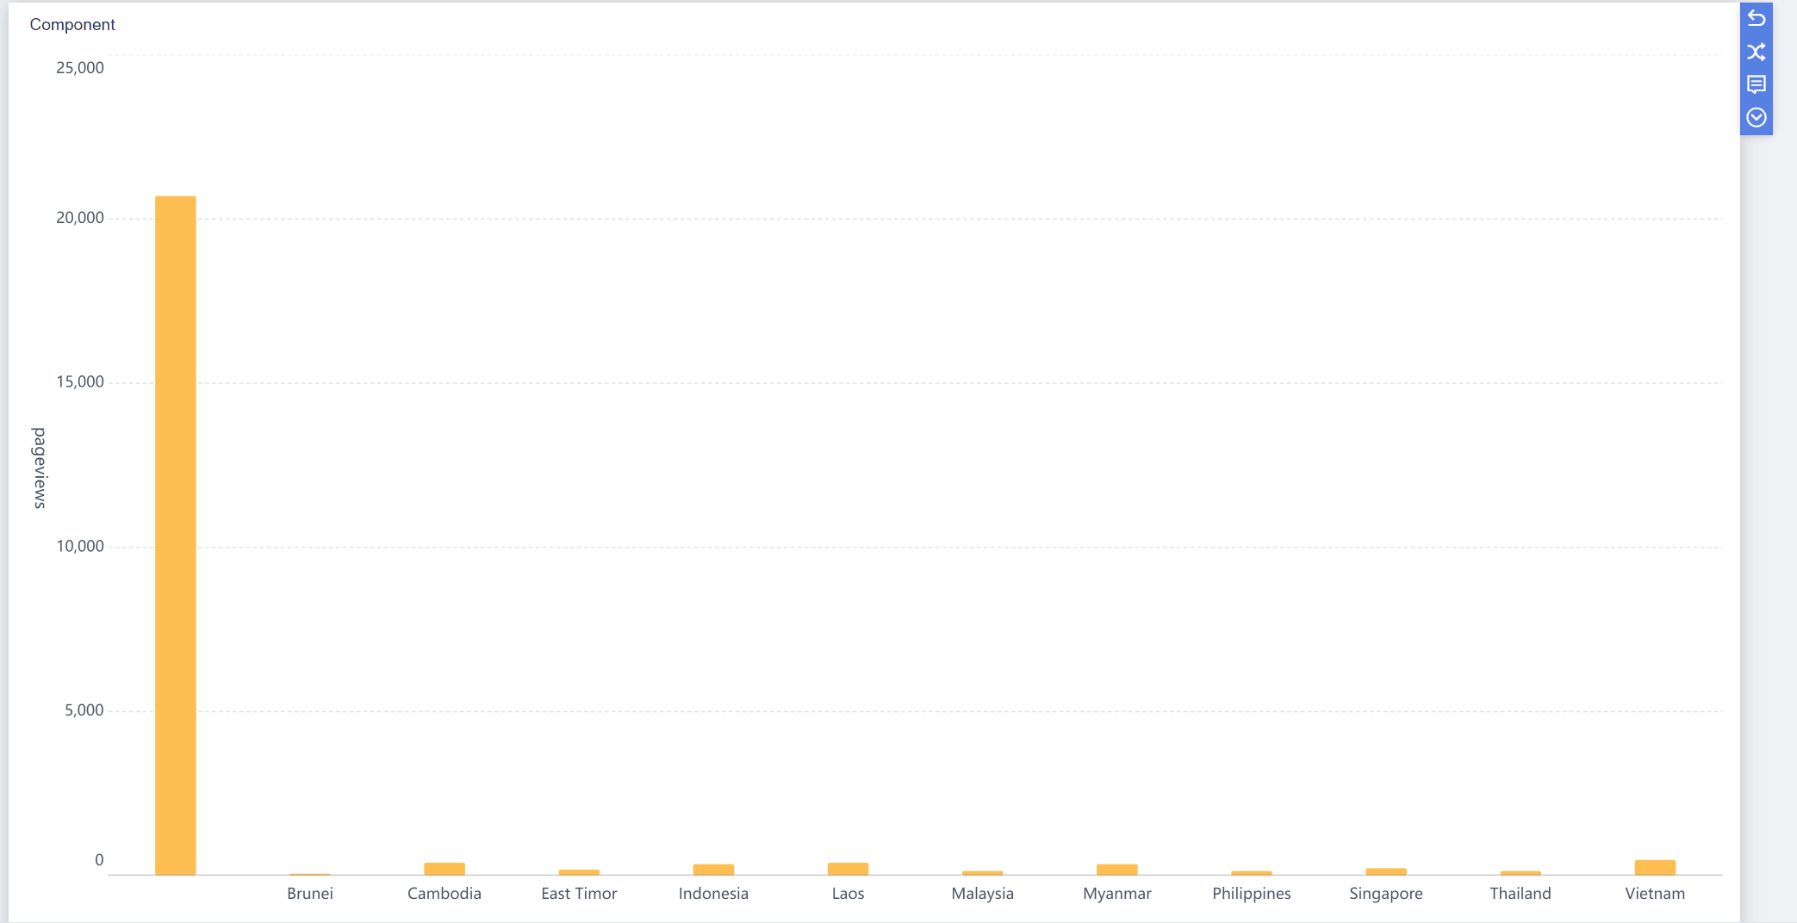
Task: Click the East Timor axis label
Action: point(579,894)
